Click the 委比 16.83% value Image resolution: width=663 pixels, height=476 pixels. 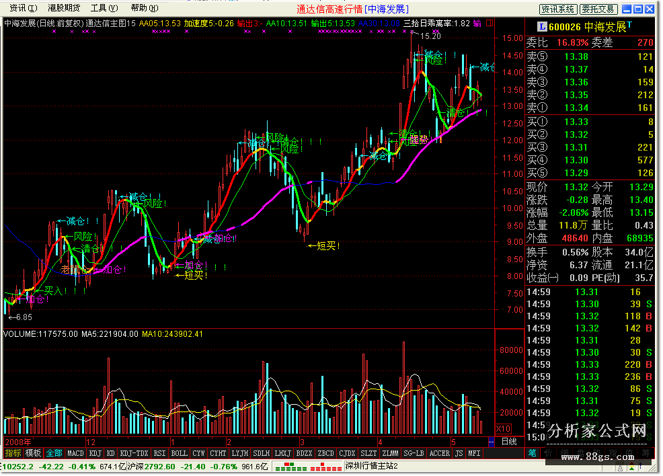[x=572, y=43]
